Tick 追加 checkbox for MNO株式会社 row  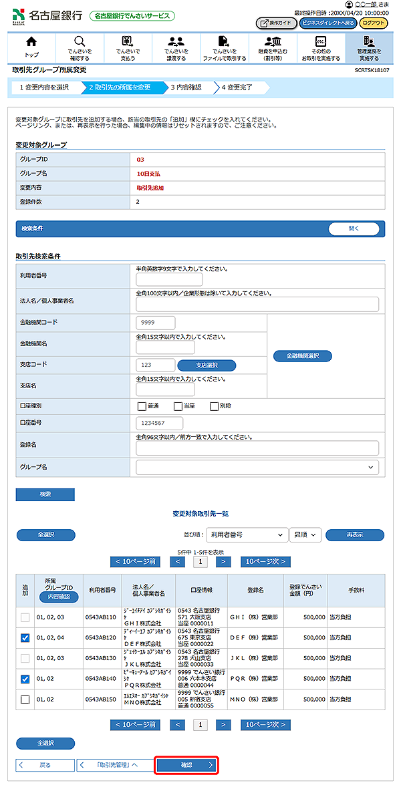(x=25, y=699)
